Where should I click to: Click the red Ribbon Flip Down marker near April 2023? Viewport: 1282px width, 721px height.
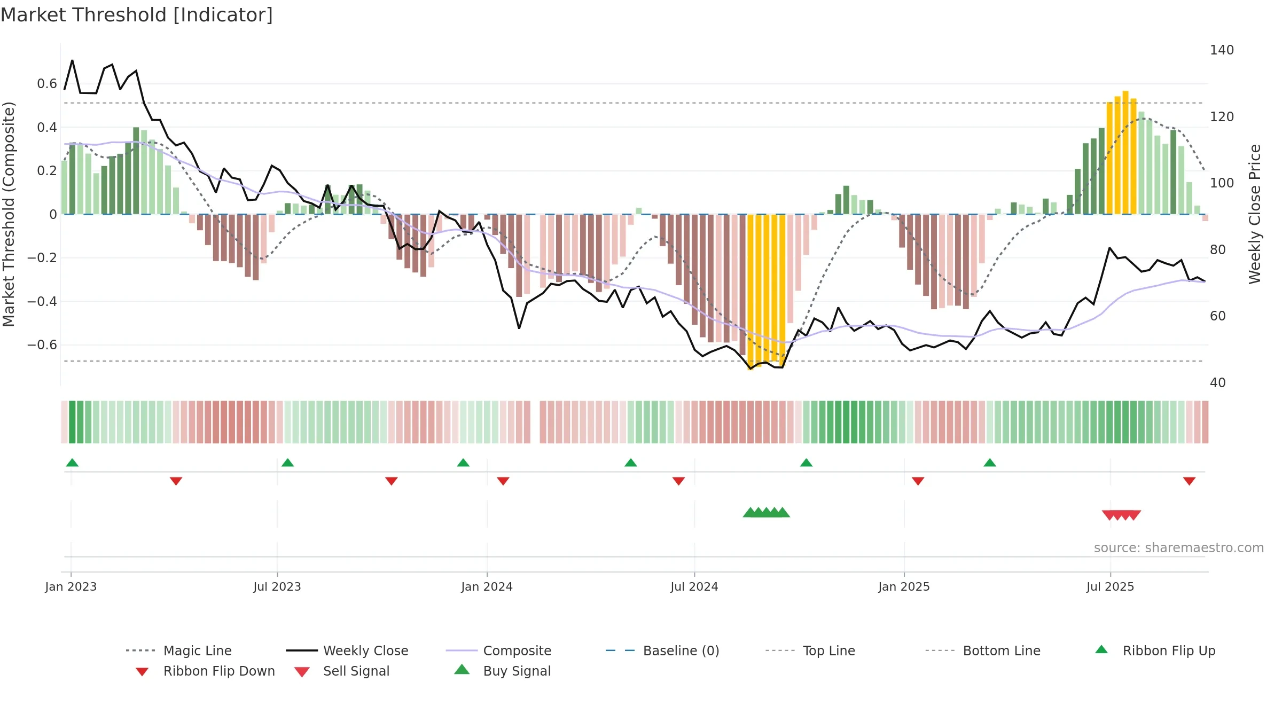click(x=176, y=481)
